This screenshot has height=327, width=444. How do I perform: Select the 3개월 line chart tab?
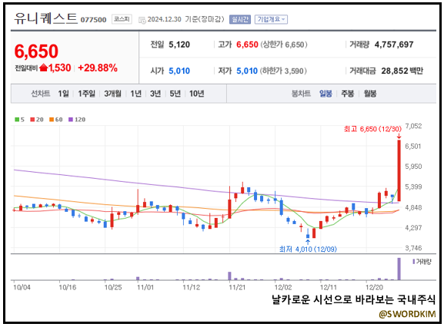click(112, 94)
